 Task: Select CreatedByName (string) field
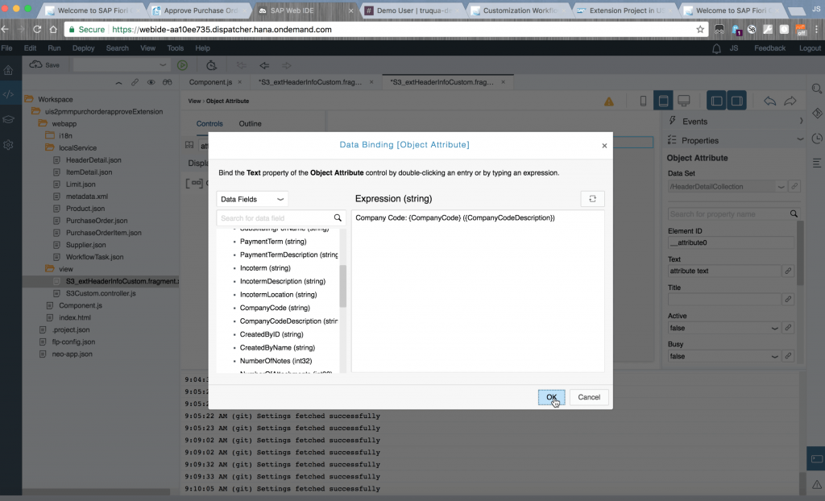277,348
